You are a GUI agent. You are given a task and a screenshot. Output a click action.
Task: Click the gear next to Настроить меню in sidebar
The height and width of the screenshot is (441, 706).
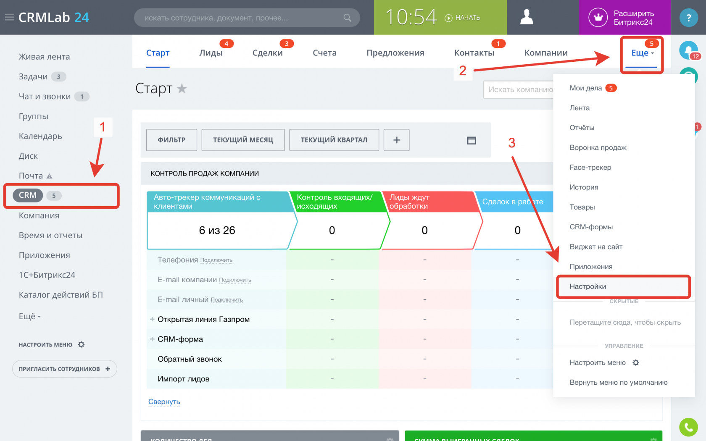[x=82, y=344]
